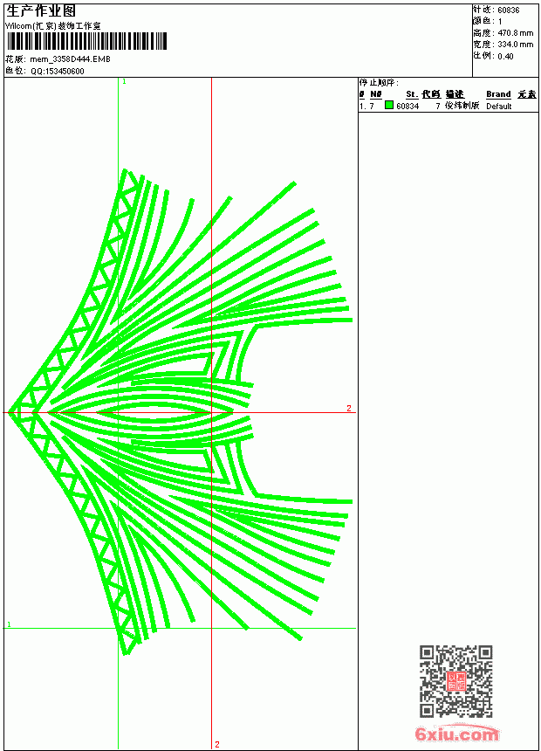Click the red stamp in the QR code center
Viewport: 541px width, 751px height.
click(x=456, y=680)
